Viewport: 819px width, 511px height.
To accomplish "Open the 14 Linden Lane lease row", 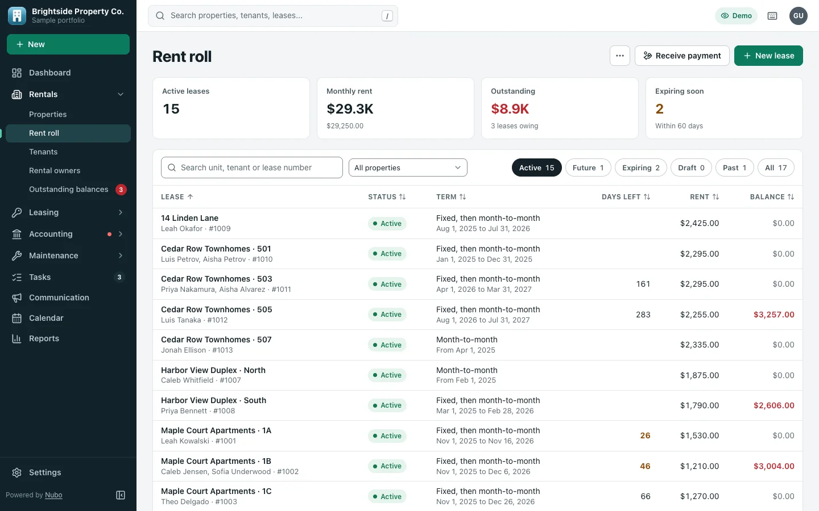I will (x=478, y=223).
